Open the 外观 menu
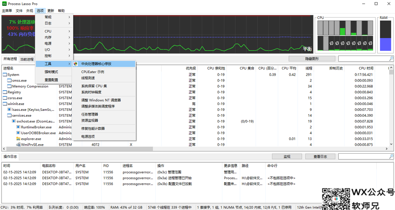Image resolution: width=395 pixels, height=210 pixels. tap(30, 11)
